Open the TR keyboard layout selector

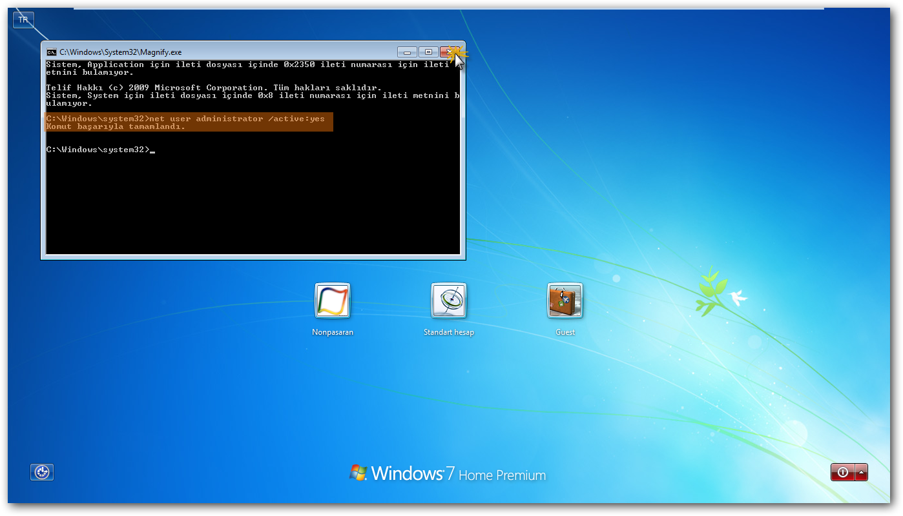coord(23,19)
